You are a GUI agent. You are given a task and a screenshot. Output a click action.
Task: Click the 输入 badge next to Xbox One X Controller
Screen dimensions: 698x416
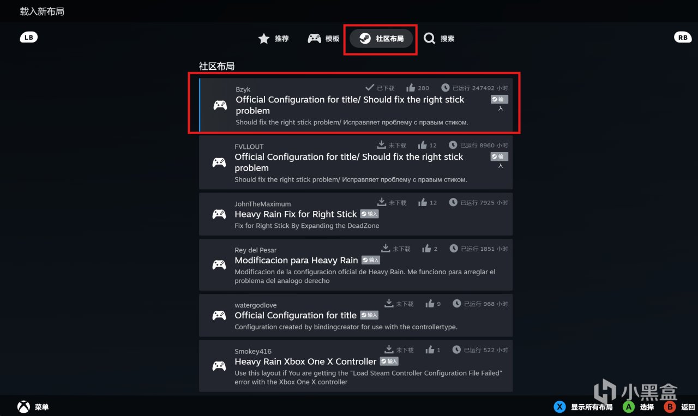click(389, 361)
